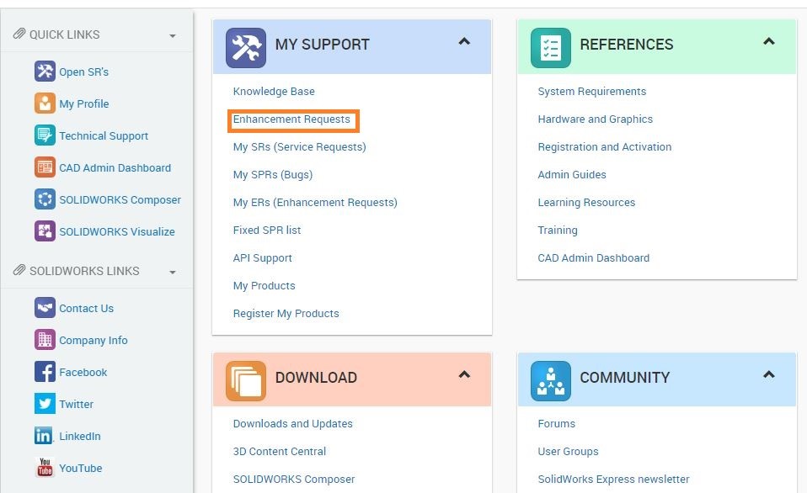The width and height of the screenshot is (807, 493).
Task: Open SolidWorks Express newsletter link
Action: [613, 480]
